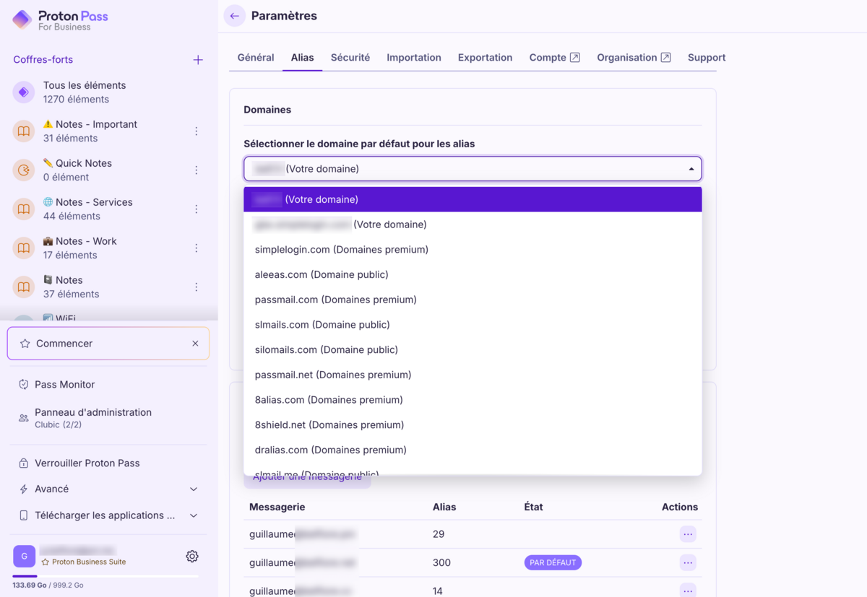Collapse the default alias domain dropdown
The image size is (867, 597).
coord(691,169)
